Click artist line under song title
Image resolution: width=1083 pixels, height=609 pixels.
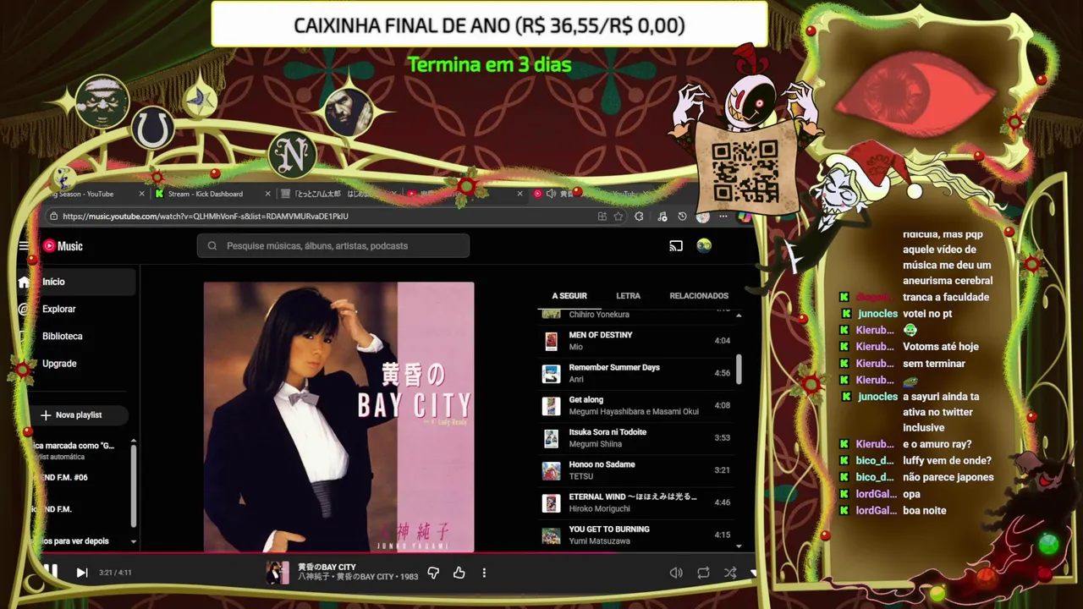(357, 577)
